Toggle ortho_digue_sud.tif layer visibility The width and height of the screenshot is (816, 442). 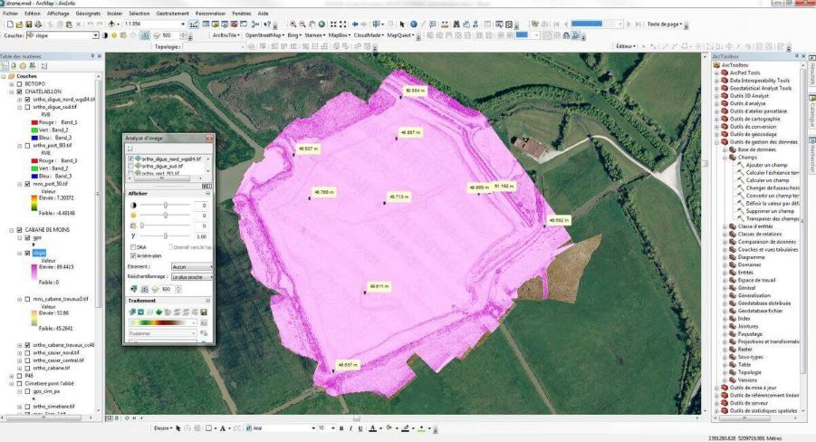(27, 107)
